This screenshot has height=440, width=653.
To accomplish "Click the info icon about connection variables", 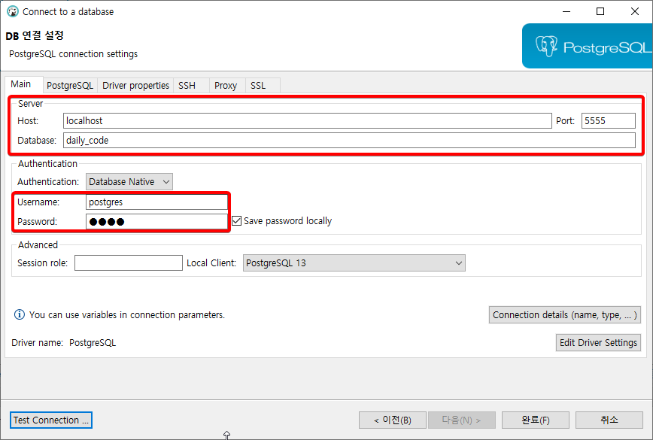I will click(x=19, y=314).
